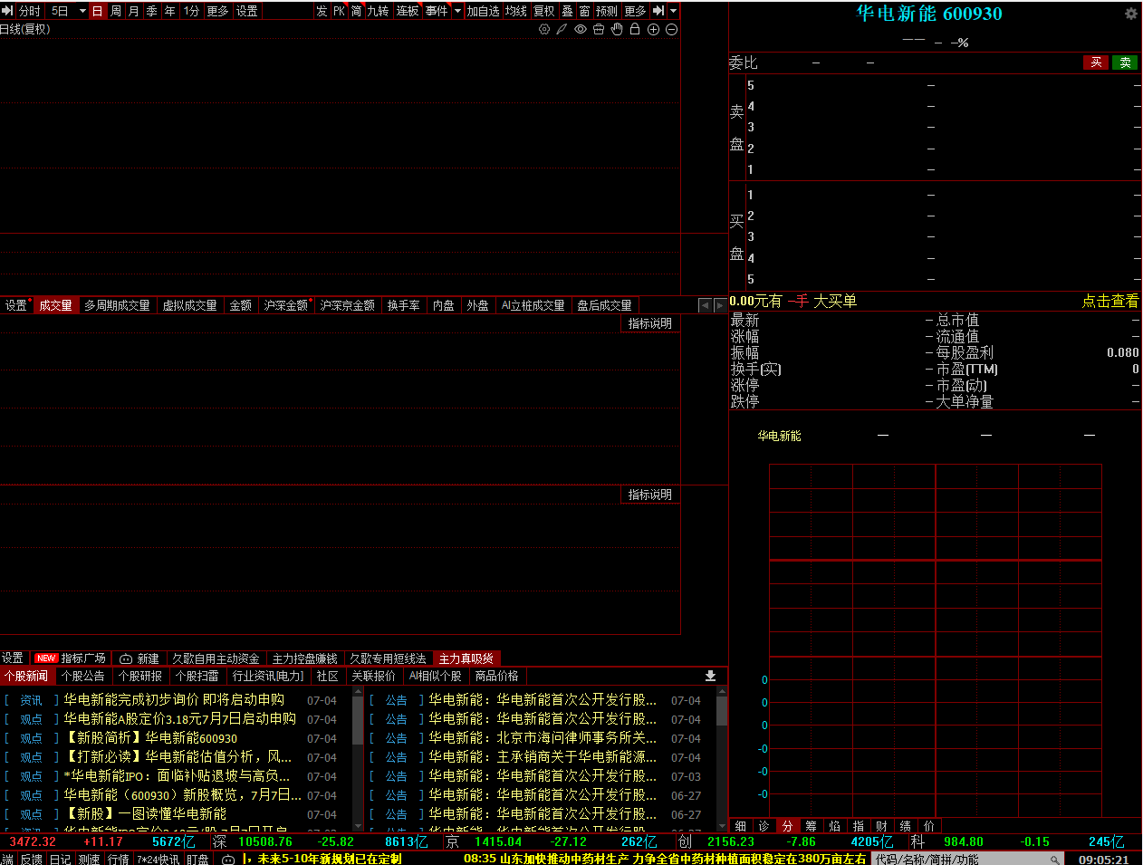Select the hand pan tool icon
The width and height of the screenshot is (1143, 865).
[x=617, y=29]
